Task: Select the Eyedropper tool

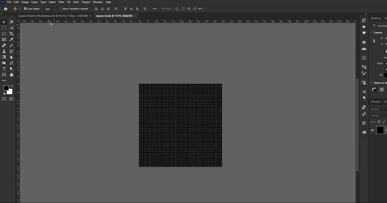Action: click(x=11, y=40)
